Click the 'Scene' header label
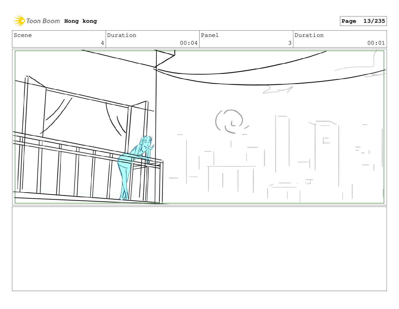 click(x=23, y=35)
